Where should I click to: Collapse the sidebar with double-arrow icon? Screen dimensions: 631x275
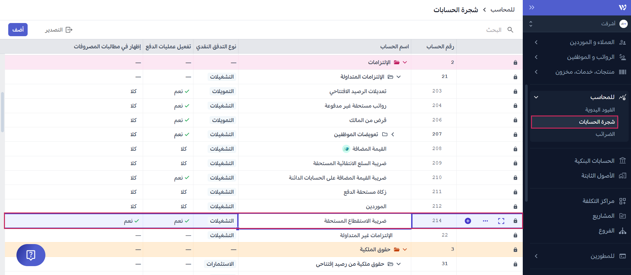coord(532,8)
